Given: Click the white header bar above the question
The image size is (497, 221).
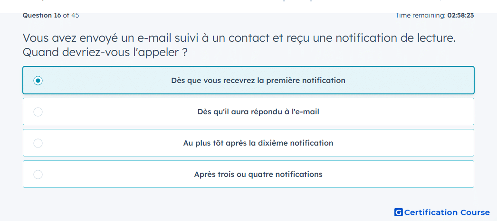Looking at the screenshot, I should click(x=159, y=6).
